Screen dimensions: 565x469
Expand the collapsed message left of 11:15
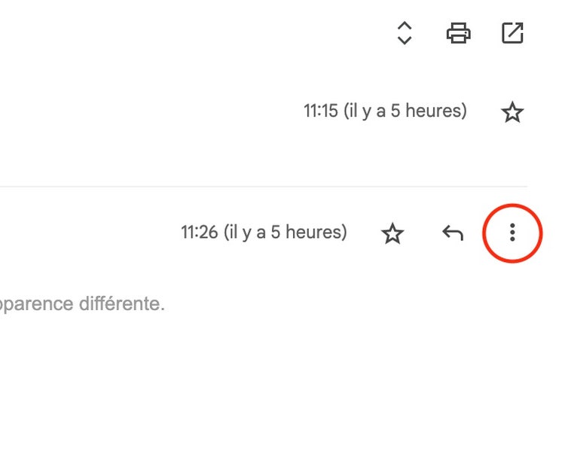pos(151,113)
